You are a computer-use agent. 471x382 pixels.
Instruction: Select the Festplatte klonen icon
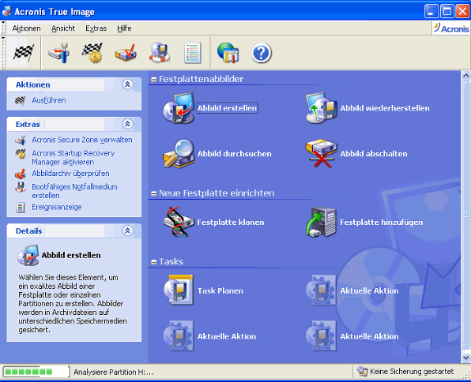(179, 222)
